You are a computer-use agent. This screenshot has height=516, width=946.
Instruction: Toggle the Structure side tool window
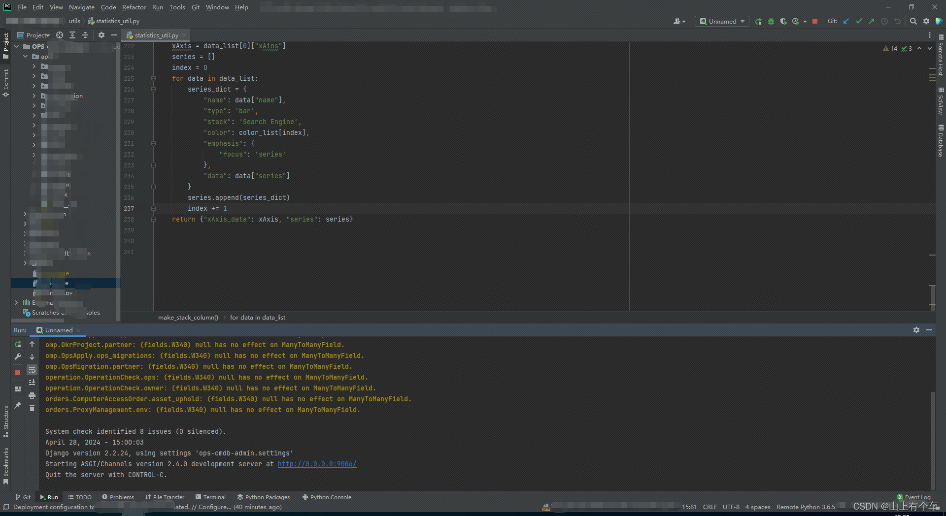pos(5,421)
